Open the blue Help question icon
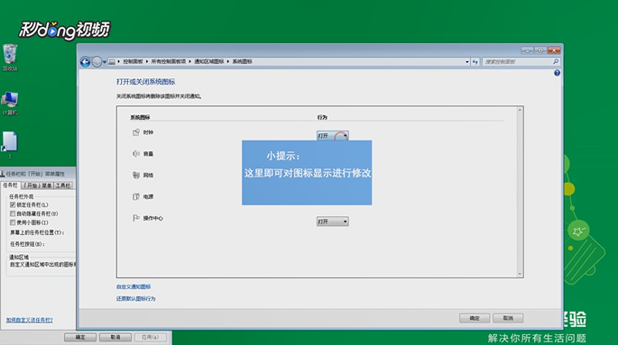618x345 pixels. [557, 73]
